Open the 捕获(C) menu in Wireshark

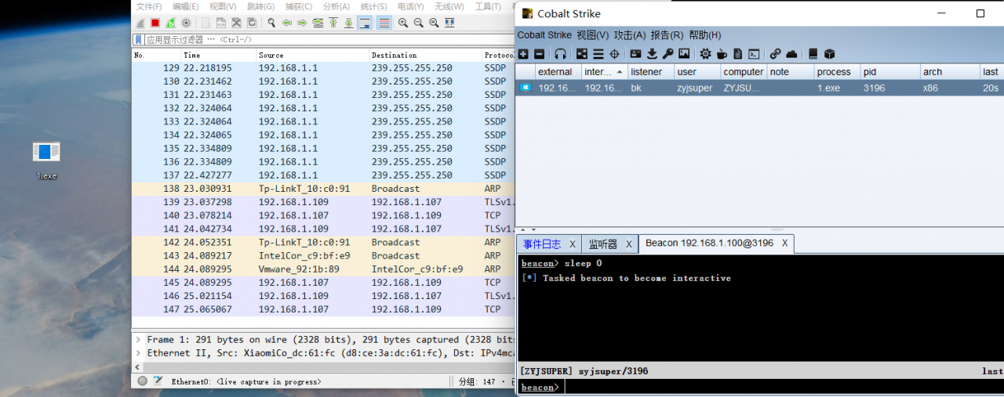tap(299, 7)
